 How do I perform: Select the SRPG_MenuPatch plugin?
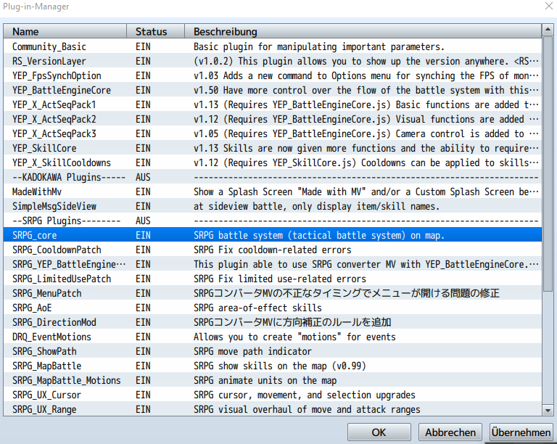[x=273, y=293]
